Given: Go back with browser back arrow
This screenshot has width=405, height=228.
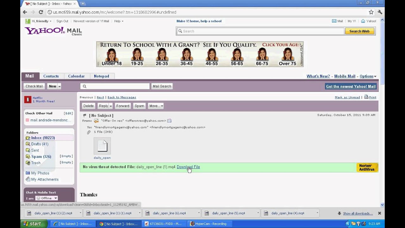Looking at the screenshot, I should 25,12.
